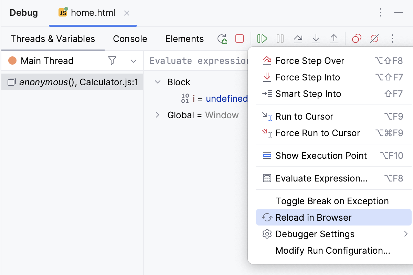This screenshot has width=413, height=275.
Task: Pause the running program
Action: 280,38
